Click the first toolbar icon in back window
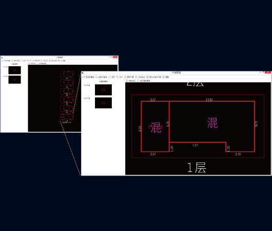 pyautogui.click(x=6, y=61)
